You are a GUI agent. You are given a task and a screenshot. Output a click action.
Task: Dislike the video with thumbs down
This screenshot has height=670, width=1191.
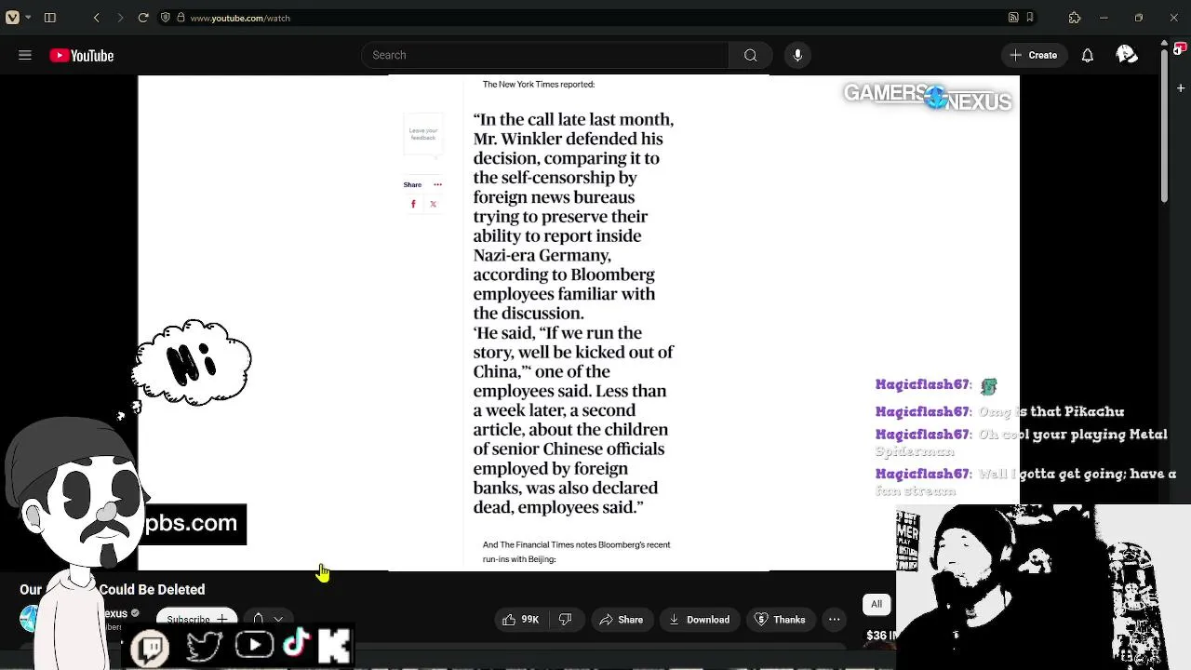tap(565, 620)
